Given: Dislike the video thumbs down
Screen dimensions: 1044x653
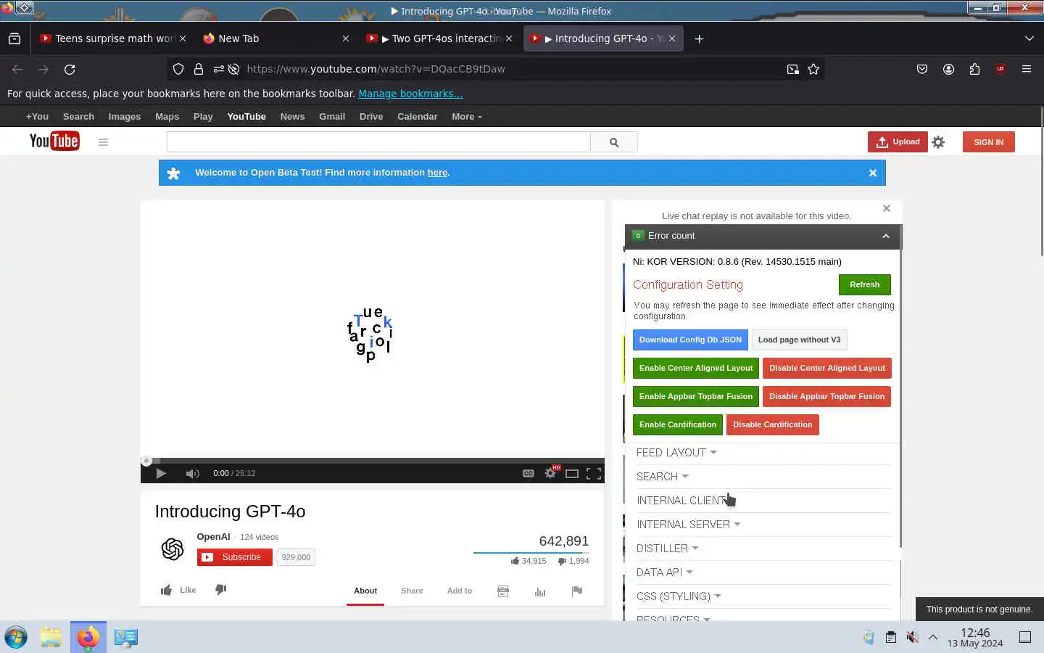Looking at the screenshot, I should click(221, 590).
